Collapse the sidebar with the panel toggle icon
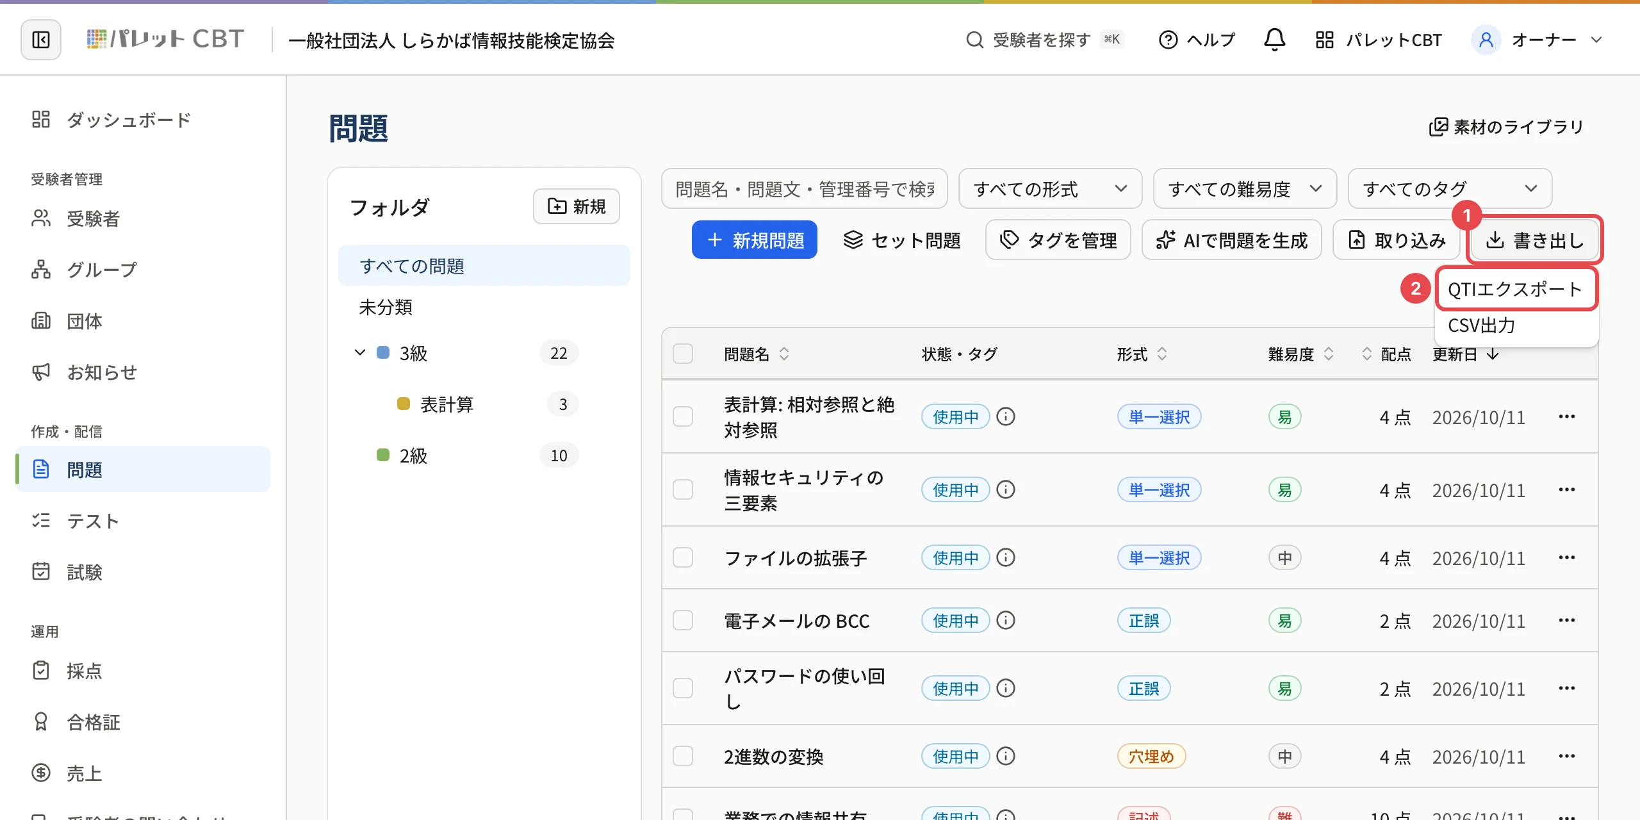This screenshot has width=1640, height=820. point(41,40)
